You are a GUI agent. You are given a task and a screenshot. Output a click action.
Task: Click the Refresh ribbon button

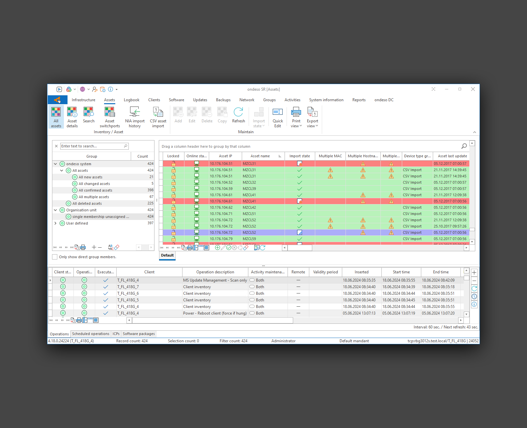pyautogui.click(x=238, y=115)
